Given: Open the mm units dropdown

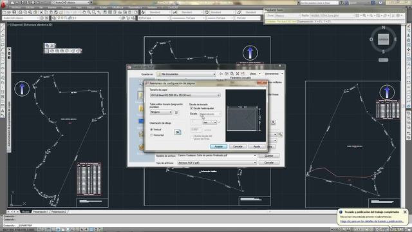Looking at the screenshot, I should (210, 122).
